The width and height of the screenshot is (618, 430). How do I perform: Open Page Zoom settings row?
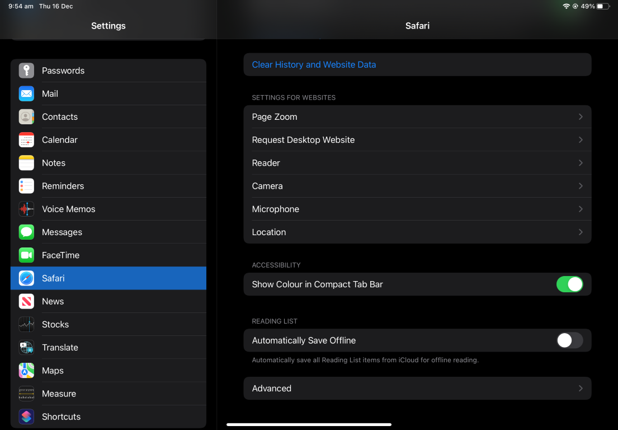[417, 117]
